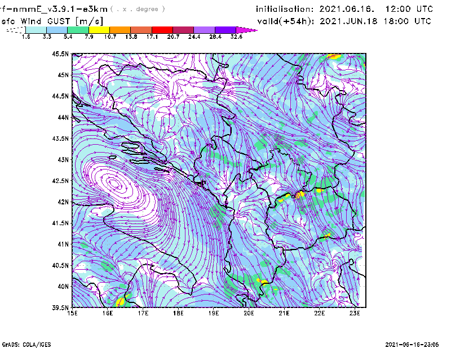Screen dimensions: 451x348
Task: Click the lavender 24.4–28.4 legend swatch
Action: [x=204, y=30]
